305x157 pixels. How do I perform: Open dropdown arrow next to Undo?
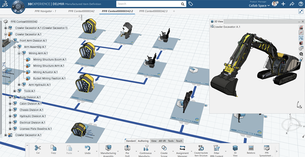[x=97, y=151]
